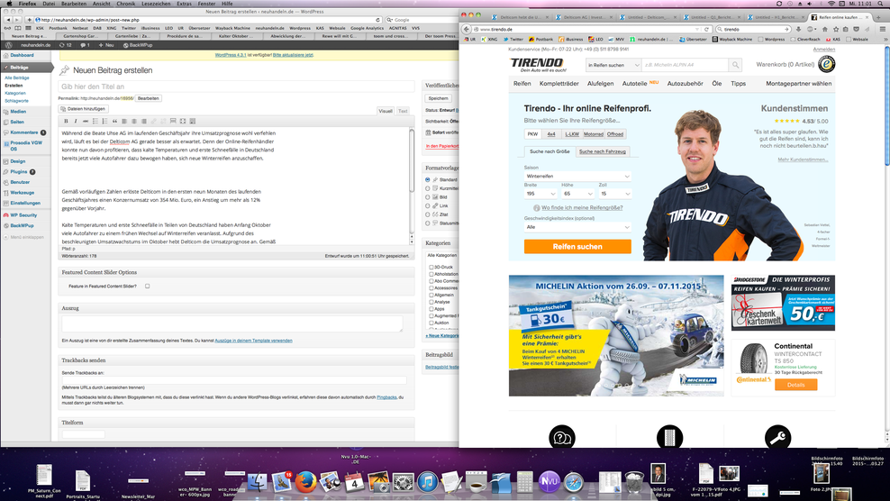The height and width of the screenshot is (501, 890).
Task: Open downloads in the Tirendo browser toolbar
Action: [x=799, y=29]
